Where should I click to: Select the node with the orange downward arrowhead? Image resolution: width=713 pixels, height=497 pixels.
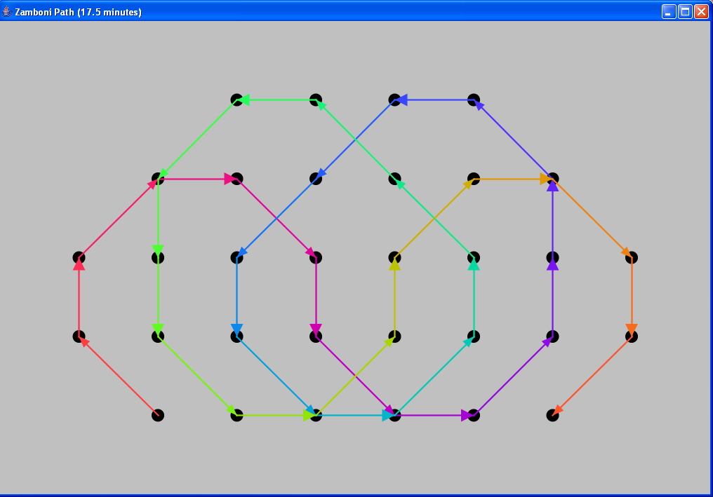632,336
